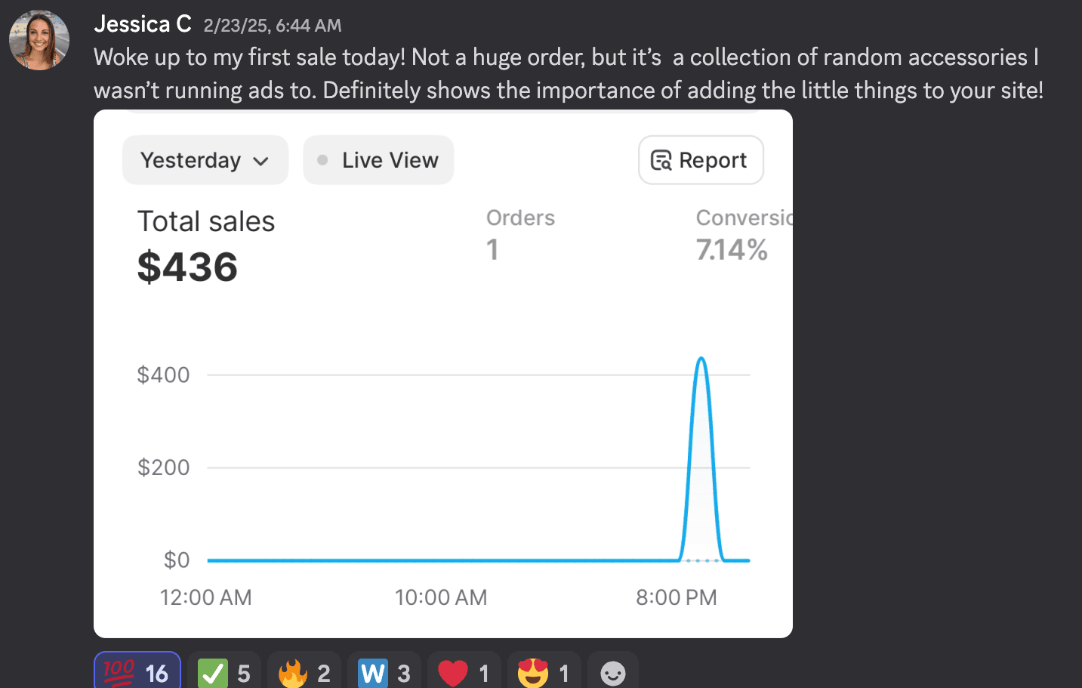This screenshot has height=688, width=1082.
Task: Select the Total sales metric
Action: coord(205,245)
